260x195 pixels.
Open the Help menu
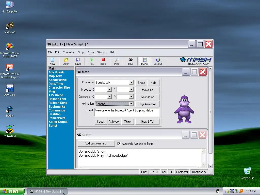click(x=112, y=52)
